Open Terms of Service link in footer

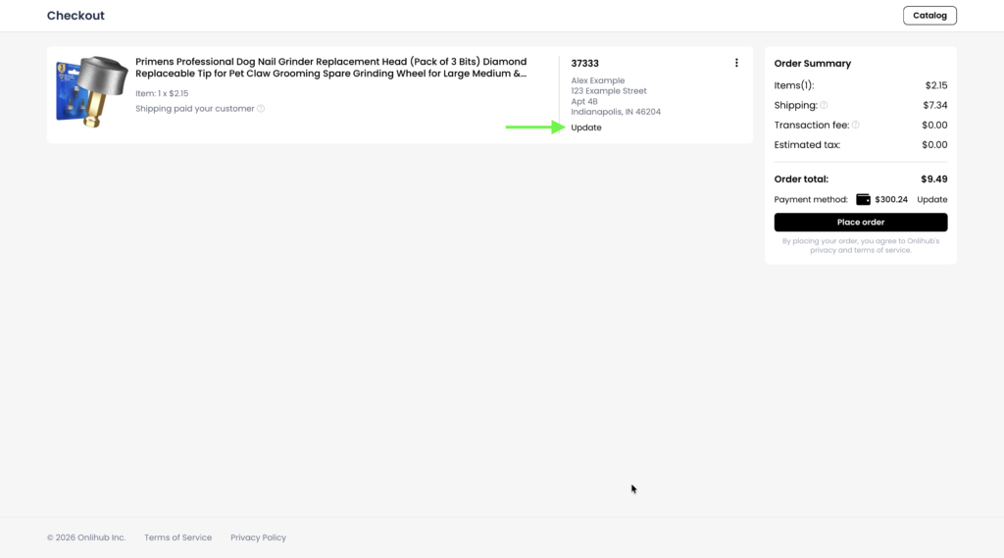[178, 537]
